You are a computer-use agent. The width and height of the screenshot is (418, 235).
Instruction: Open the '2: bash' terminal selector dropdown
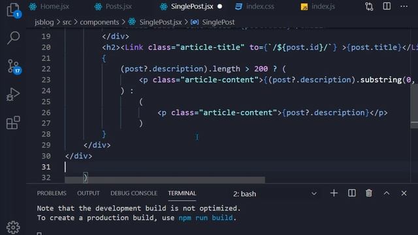pyautogui.click(x=274, y=194)
